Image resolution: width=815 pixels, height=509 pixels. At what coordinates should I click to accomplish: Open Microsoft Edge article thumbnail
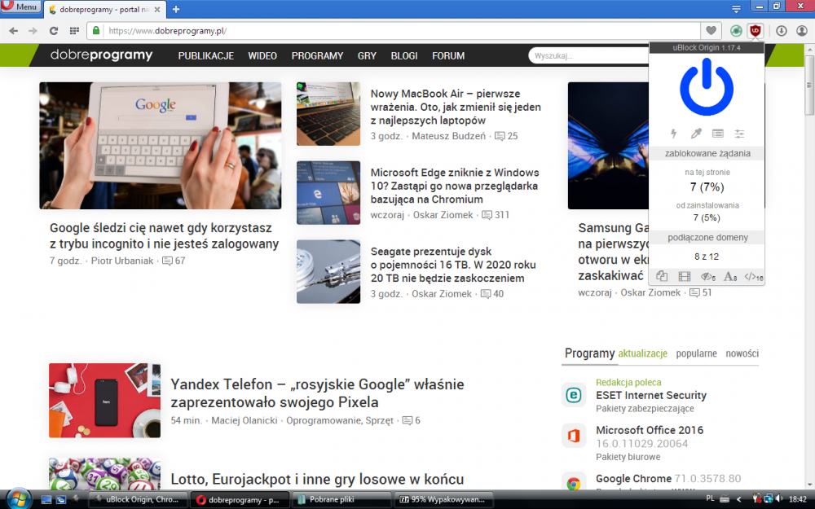328,193
